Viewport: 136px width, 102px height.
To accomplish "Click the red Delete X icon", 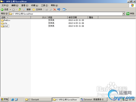I will point(55,10).
